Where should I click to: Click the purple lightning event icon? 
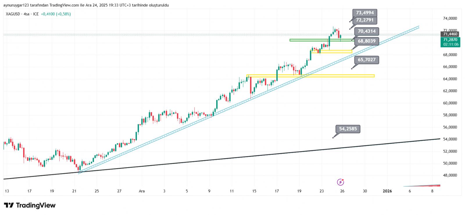(x=340, y=182)
